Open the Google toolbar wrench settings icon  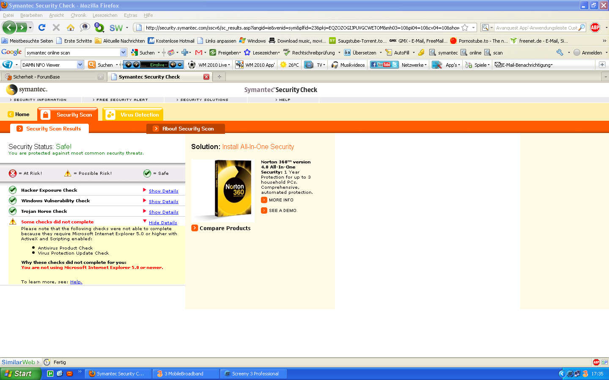560,52
